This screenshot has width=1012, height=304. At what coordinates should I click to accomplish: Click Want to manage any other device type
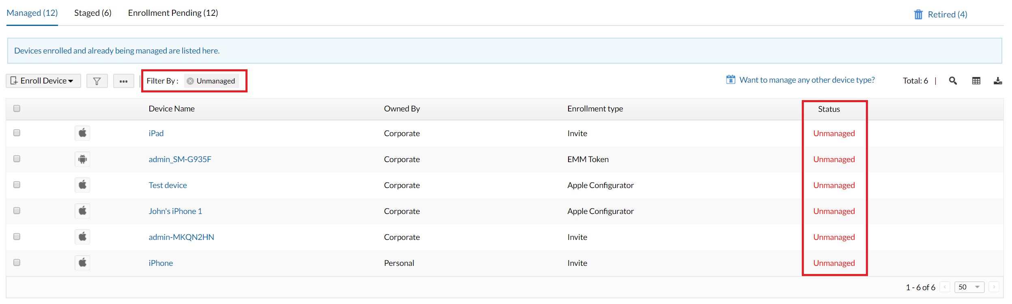[x=807, y=80]
